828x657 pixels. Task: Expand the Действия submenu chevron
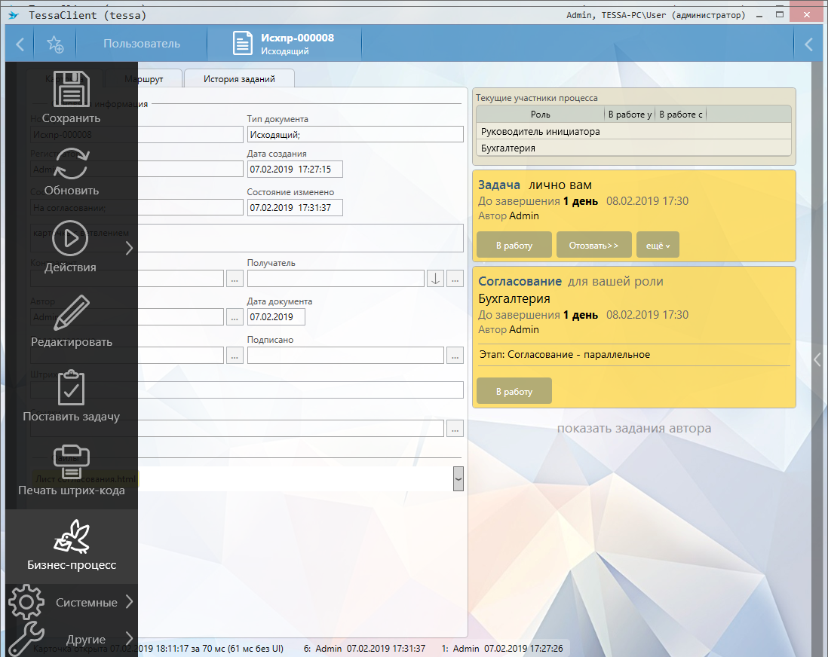click(x=130, y=248)
